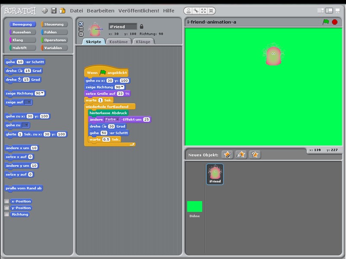Open paint new sprite editor
346x259 pixels.
[228, 155]
